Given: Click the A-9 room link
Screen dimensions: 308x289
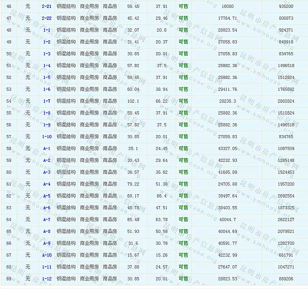Looking at the screenshot, I should tap(47, 243).
